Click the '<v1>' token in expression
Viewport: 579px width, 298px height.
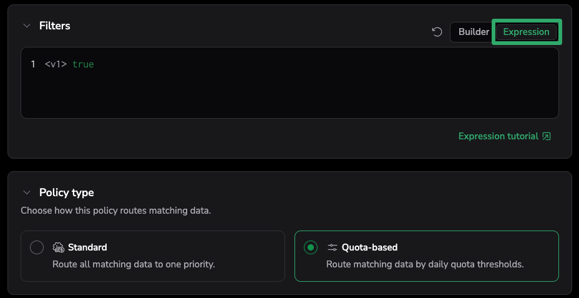tap(56, 64)
